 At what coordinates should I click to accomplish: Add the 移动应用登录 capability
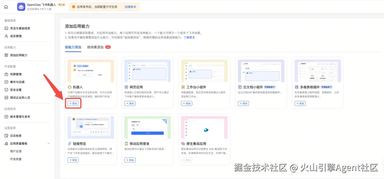click(x=130, y=160)
